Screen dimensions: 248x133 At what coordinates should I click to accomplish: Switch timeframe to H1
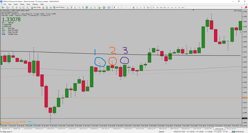[x=168, y=7]
